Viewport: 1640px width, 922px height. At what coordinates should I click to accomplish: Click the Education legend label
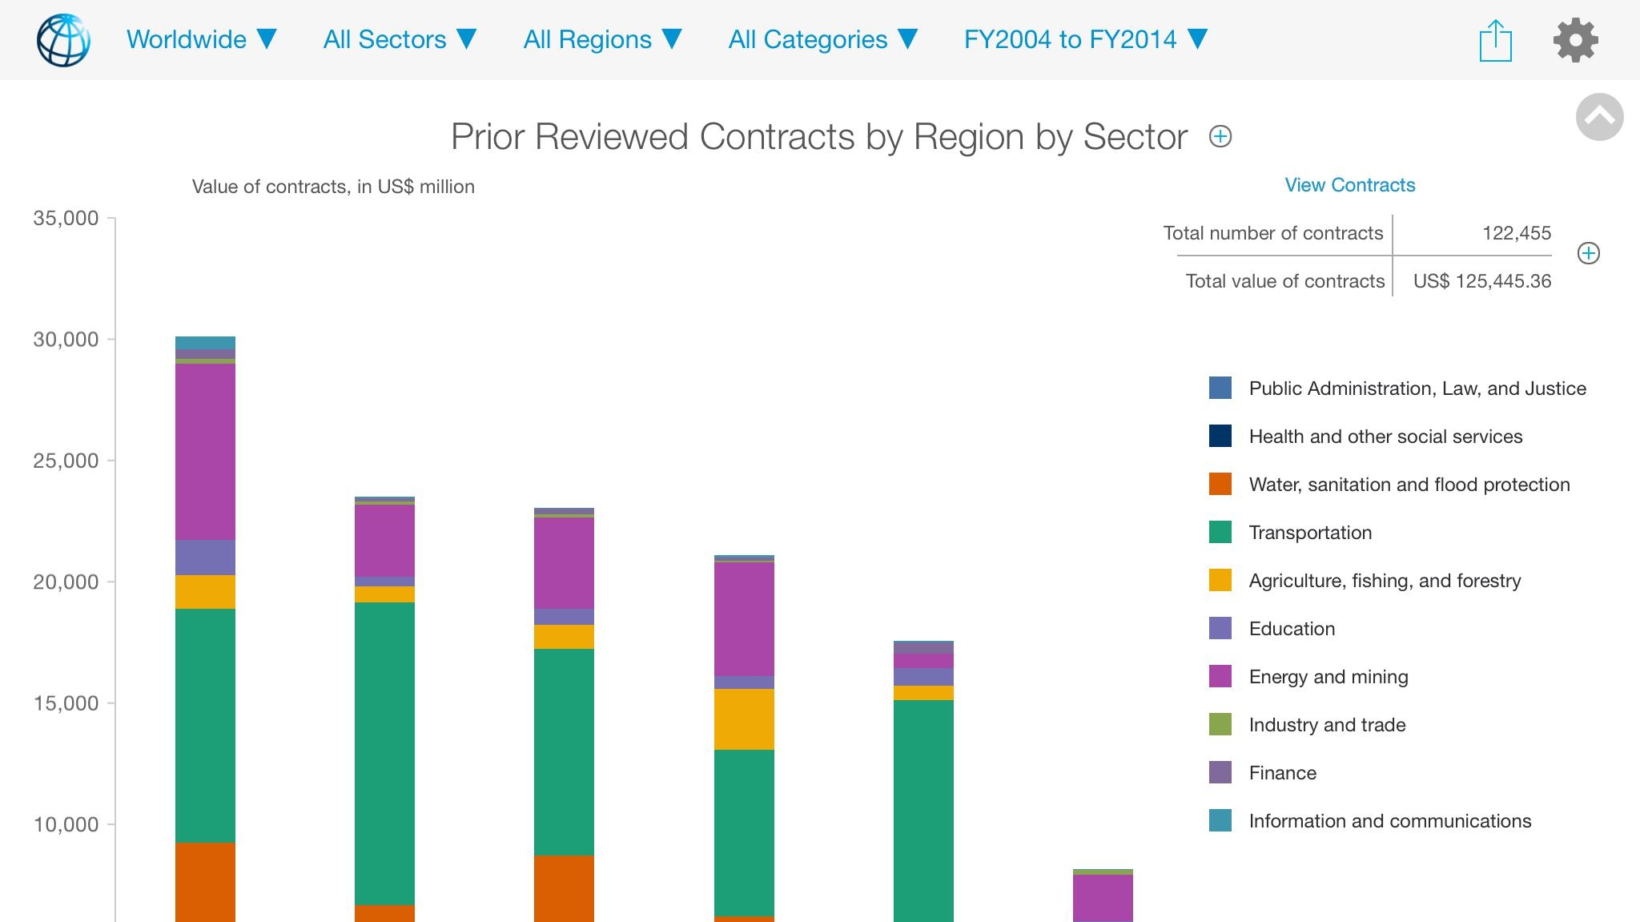pyautogui.click(x=1292, y=629)
